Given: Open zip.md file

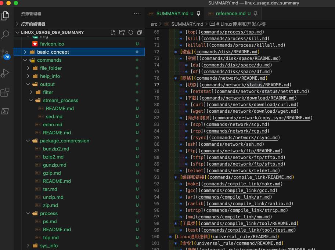Looking at the screenshot, I should point(50,205).
